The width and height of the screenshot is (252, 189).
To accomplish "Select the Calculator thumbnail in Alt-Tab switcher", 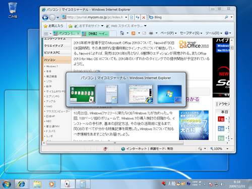I will pos(111,94).
